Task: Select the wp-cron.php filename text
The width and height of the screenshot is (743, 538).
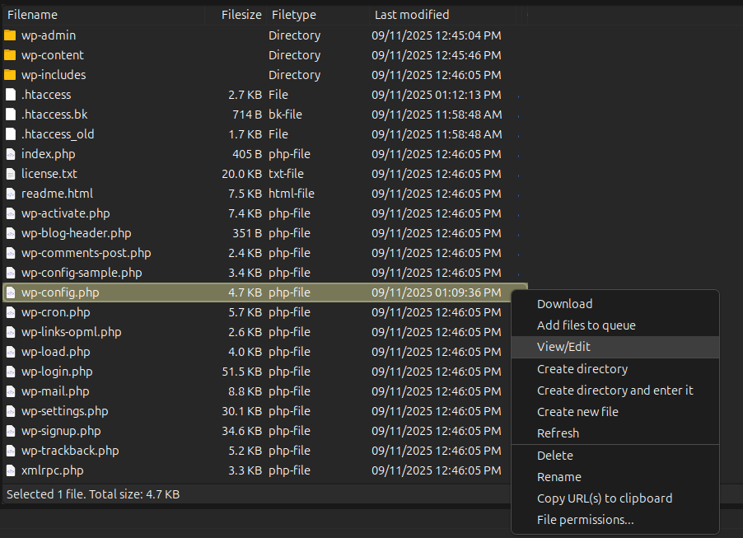Action: pyautogui.click(x=56, y=312)
